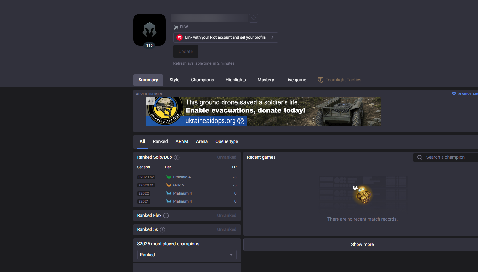Click the favorite star icon next to summoner name

[x=254, y=18]
